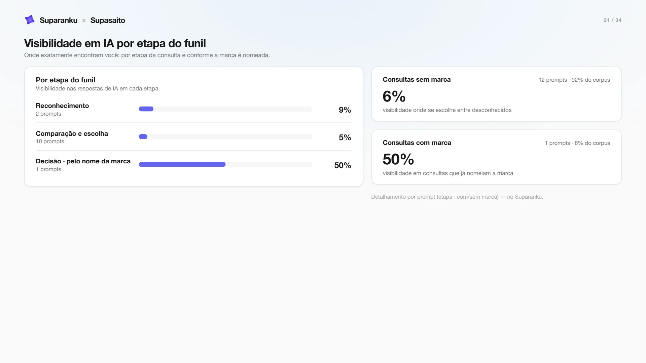
Task: Click the purple Suparanku logo icon
Action: pyautogui.click(x=30, y=20)
